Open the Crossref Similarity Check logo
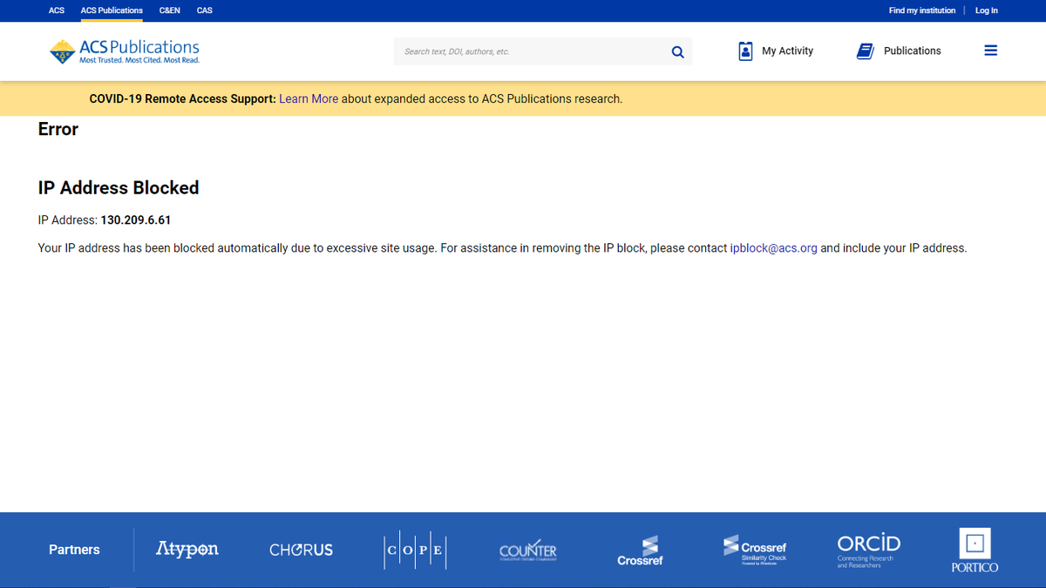 [755, 550]
